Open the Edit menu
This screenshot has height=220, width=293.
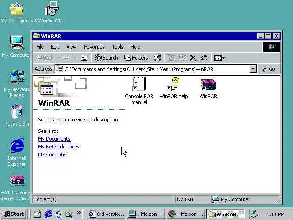55,47
